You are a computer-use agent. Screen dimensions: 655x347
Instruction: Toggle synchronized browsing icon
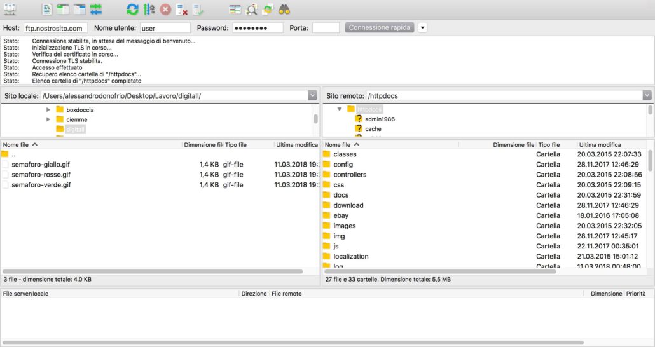267,9
